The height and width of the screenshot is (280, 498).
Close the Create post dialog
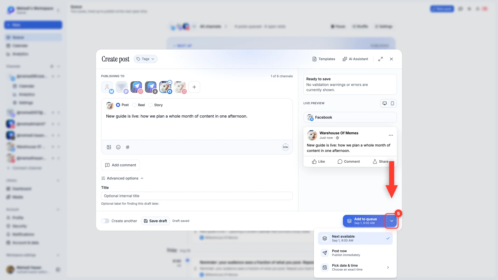tap(391, 59)
